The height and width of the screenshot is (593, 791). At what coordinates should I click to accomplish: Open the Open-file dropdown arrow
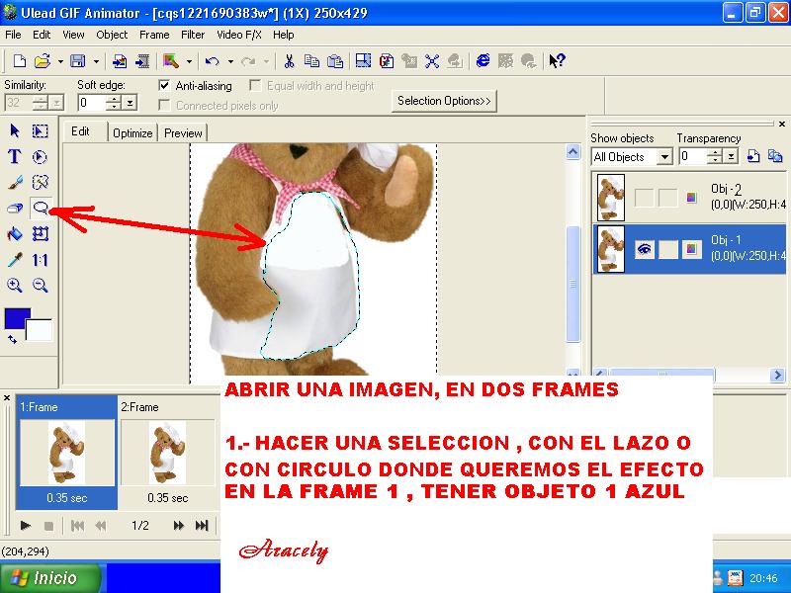60,61
